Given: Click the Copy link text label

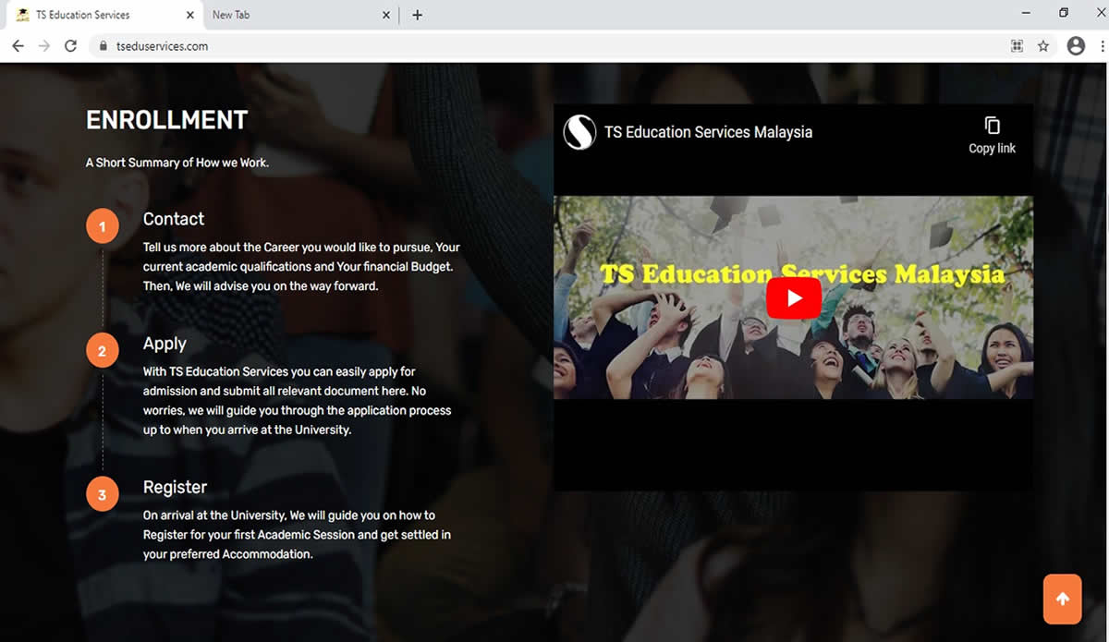Looking at the screenshot, I should [992, 148].
